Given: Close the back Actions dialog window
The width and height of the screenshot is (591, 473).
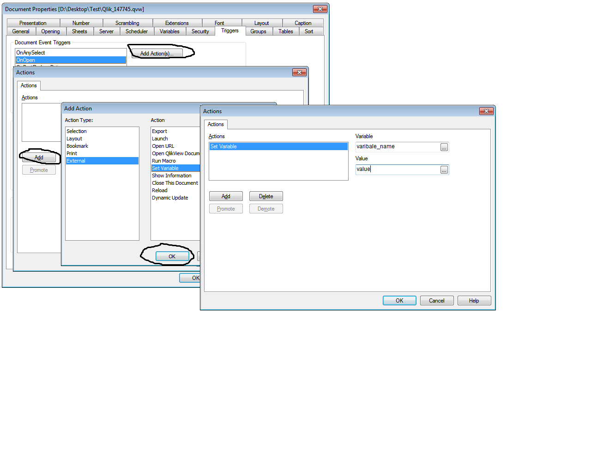Looking at the screenshot, I should tap(299, 73).
